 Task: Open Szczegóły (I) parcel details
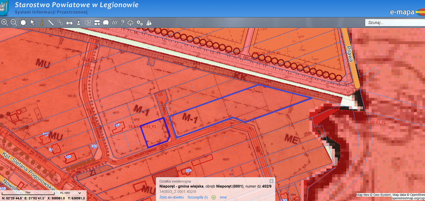coord(198,197)
